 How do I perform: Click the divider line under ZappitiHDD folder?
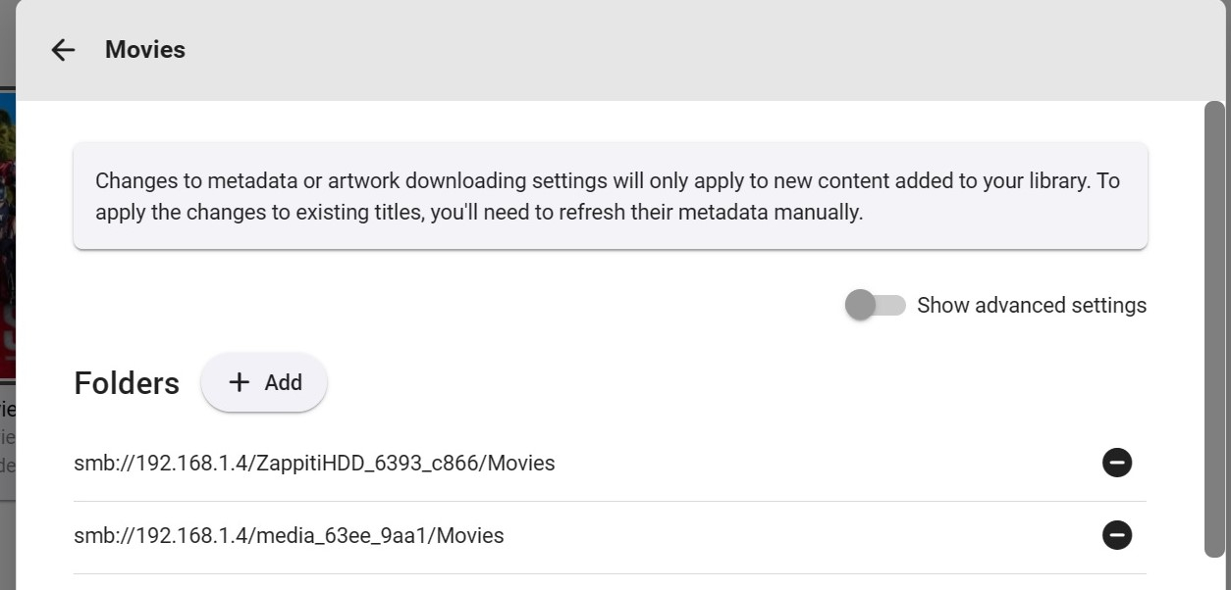609,501
